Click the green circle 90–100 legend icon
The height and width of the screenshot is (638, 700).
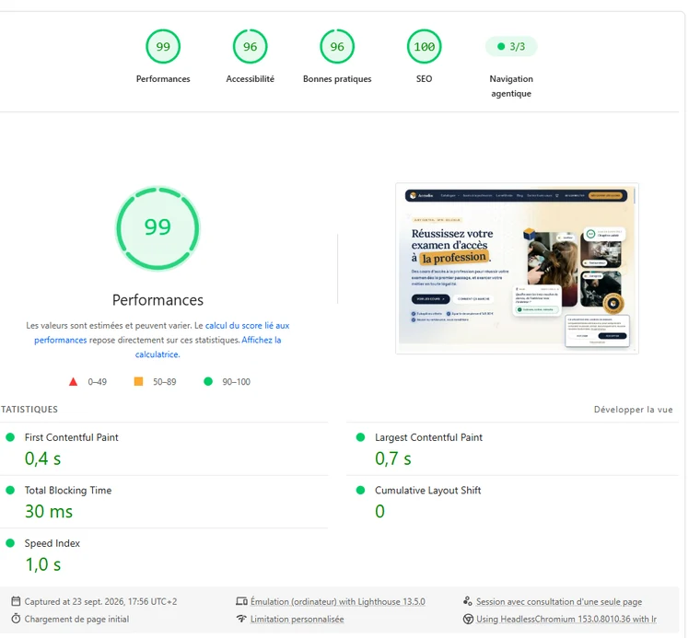pos(208,381)
